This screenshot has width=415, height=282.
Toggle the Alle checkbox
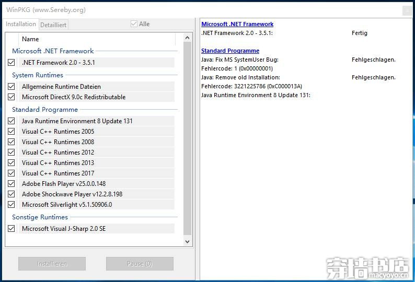pos(134,24)
